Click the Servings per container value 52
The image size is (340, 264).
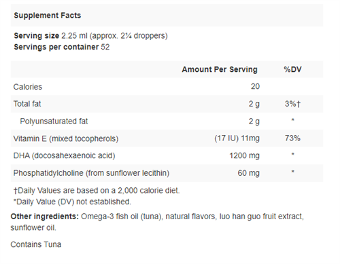coord(105,47)
